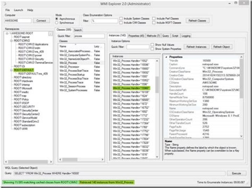
Task: Collapse the Properties group triangle
Action: tap(166, 57)
